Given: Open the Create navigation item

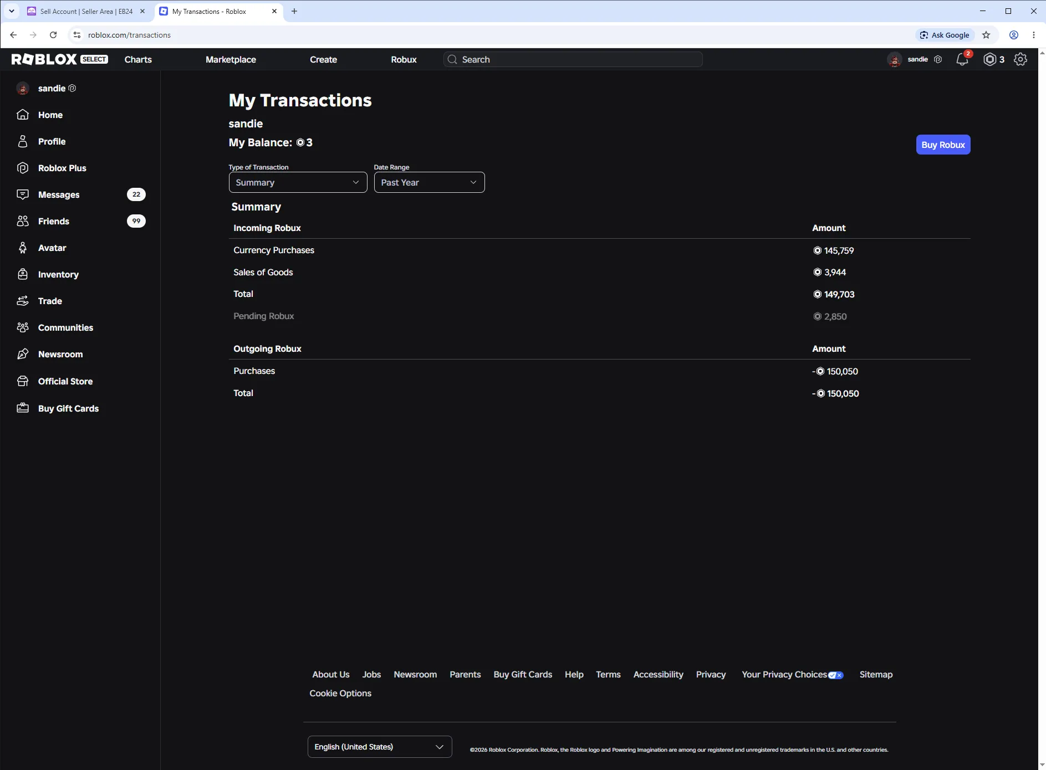Looking at the screenshot, I should pos(323,59).
